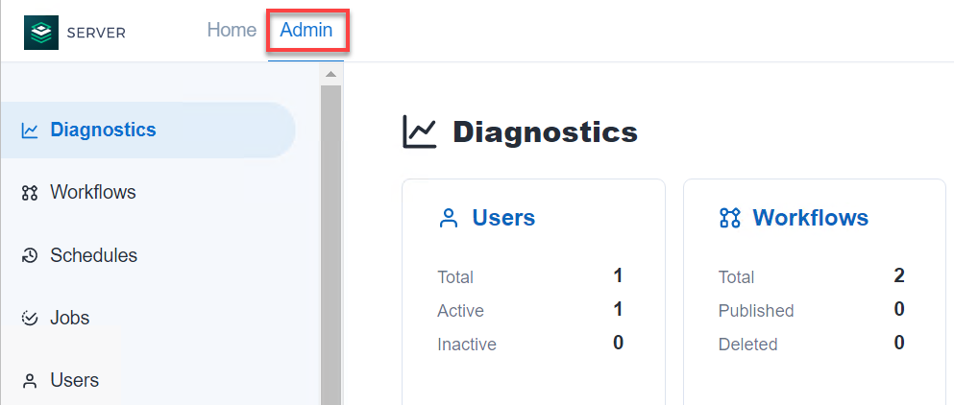Click the sidebar vertical scrollbar thumb
954x405 pixels.
(x=330, y=240)
